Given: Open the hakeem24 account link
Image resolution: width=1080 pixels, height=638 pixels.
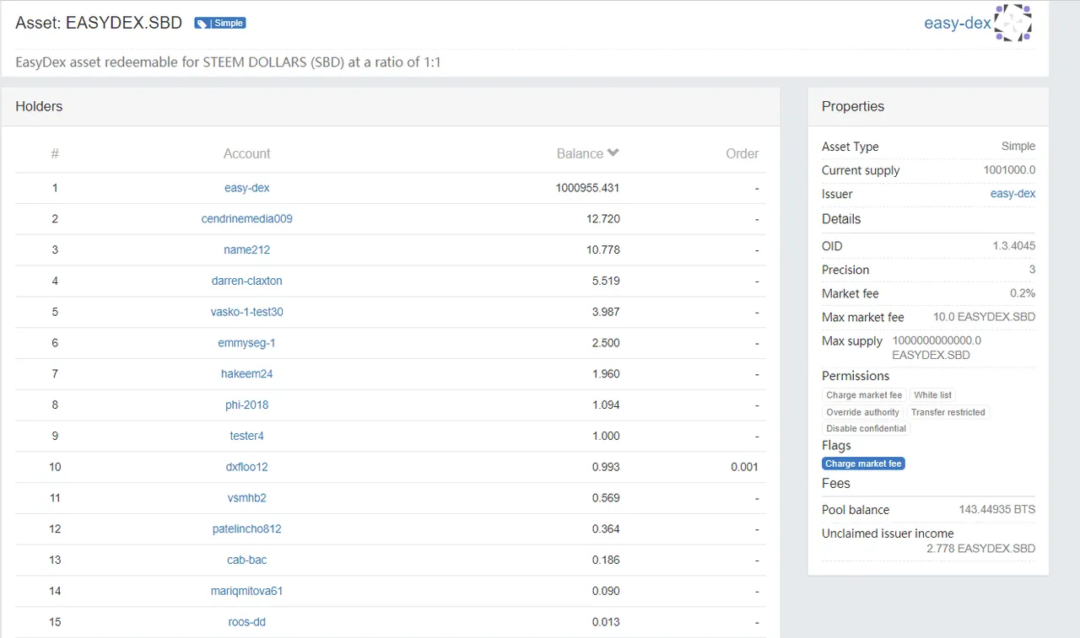Looking at the screenshot, I should coord(247,374).
